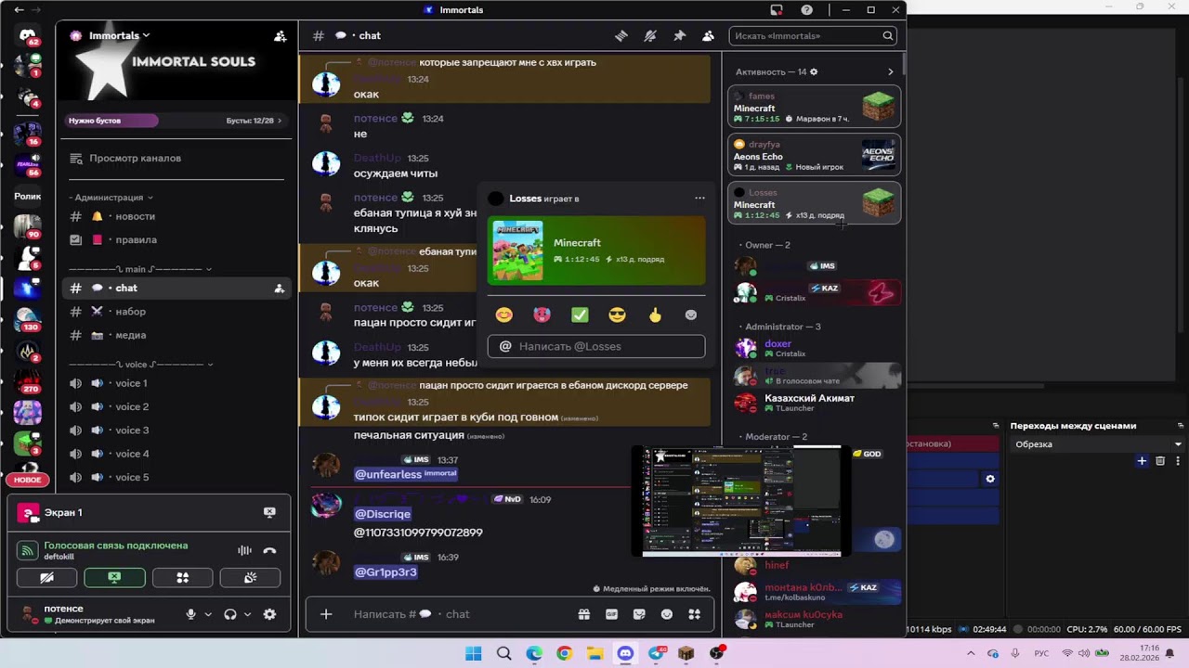This screenshot has width=1189, height=668.
Task: Click @unfearless mention
Action: (x=406, y=474)
